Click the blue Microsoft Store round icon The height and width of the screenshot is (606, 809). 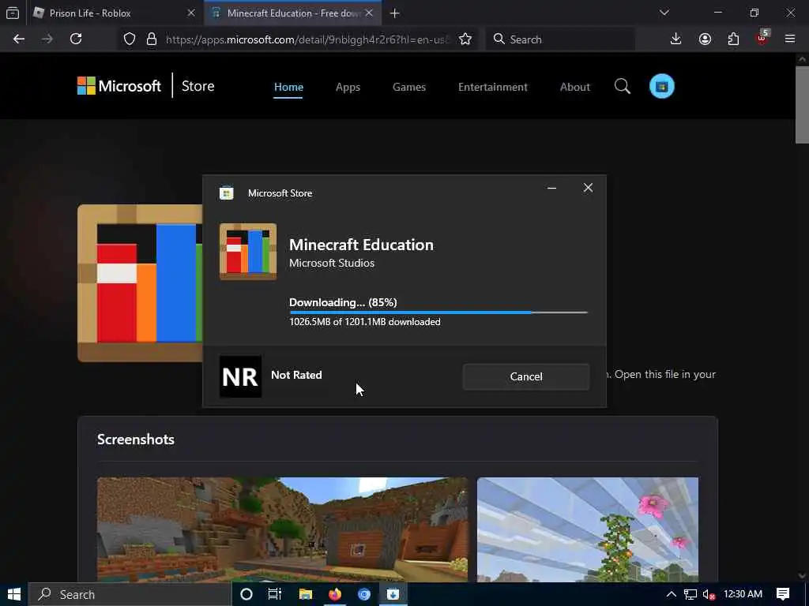(x=661, y=86)
